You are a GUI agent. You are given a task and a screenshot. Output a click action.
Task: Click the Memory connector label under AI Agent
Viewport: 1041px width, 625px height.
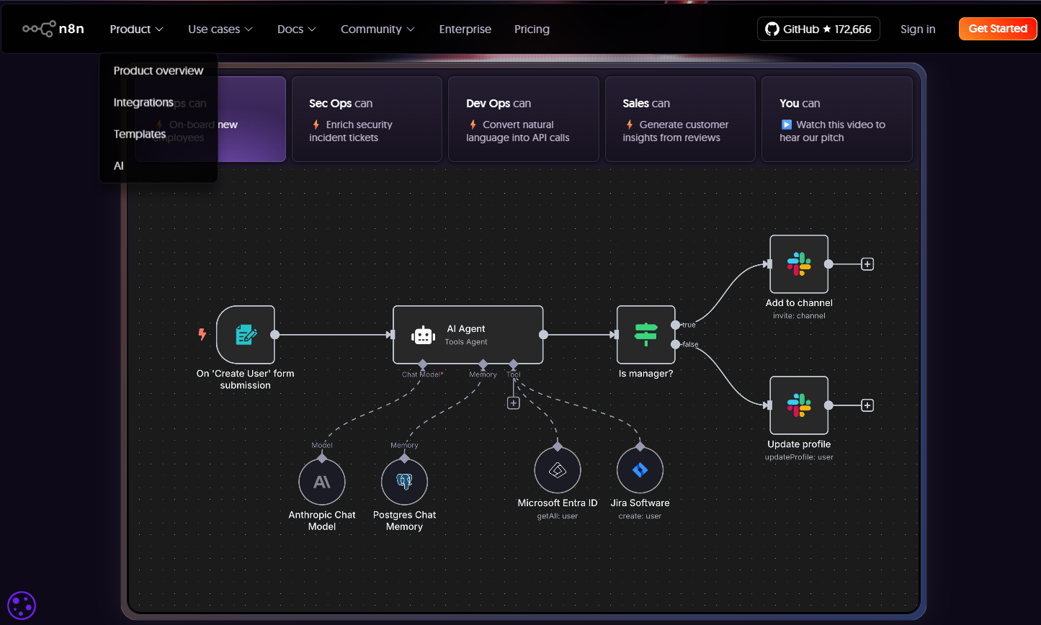coord(483,374)
